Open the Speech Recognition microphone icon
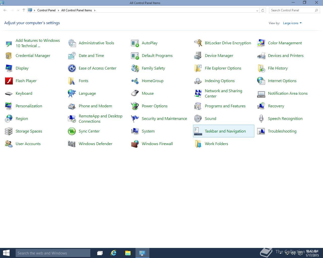 pos(261,119)
